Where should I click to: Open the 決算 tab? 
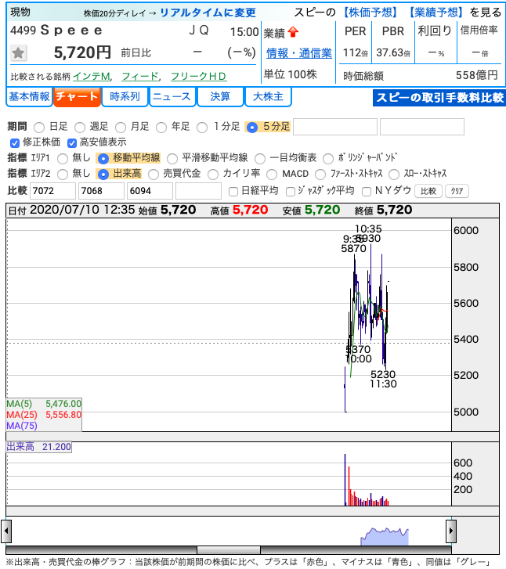[220, 97]
